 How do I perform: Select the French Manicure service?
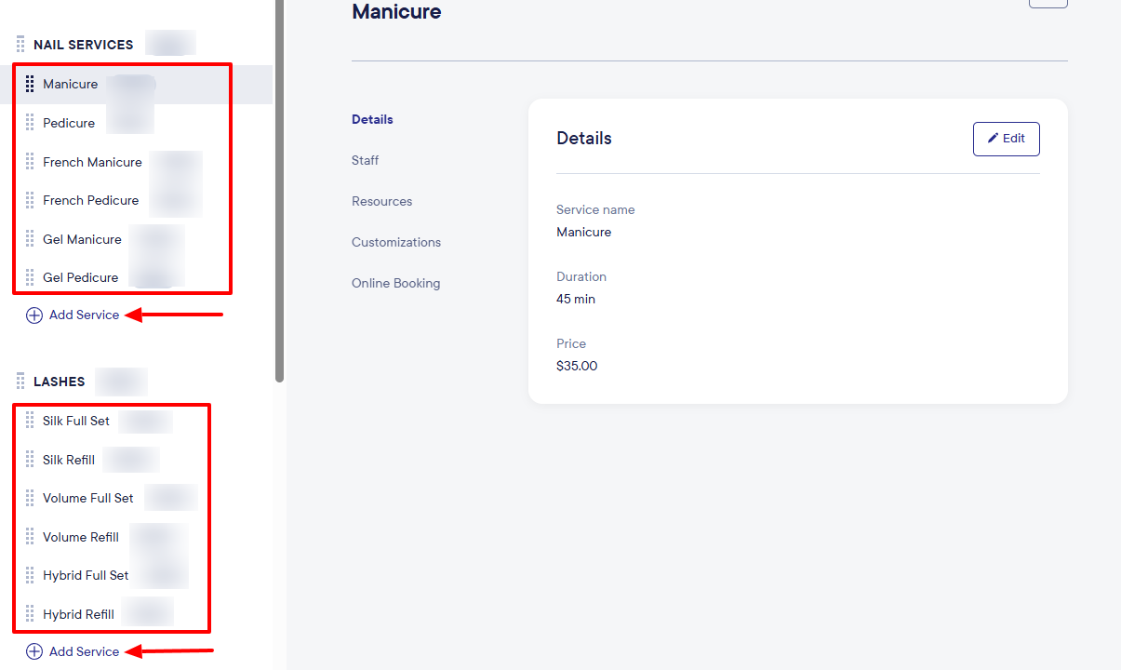[92, 162]
